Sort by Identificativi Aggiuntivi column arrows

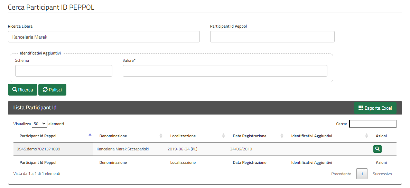[366, 136]
